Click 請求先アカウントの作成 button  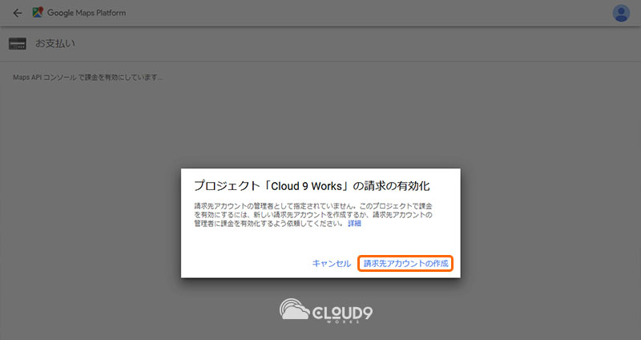point(405,264)
